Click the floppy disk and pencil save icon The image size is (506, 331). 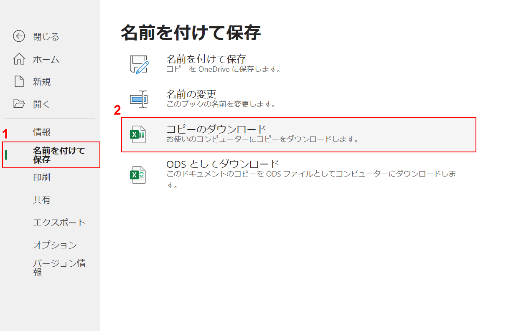[138, 64]
